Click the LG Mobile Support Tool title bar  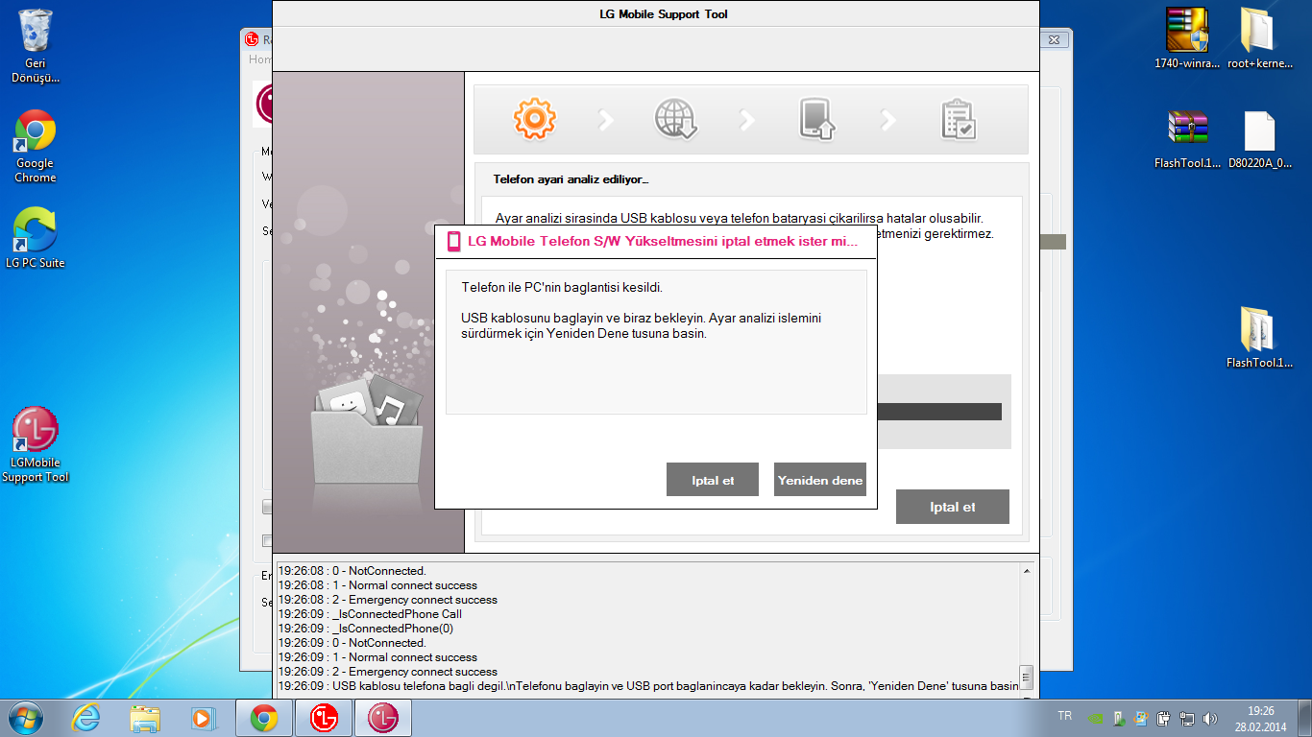[655, 14]
